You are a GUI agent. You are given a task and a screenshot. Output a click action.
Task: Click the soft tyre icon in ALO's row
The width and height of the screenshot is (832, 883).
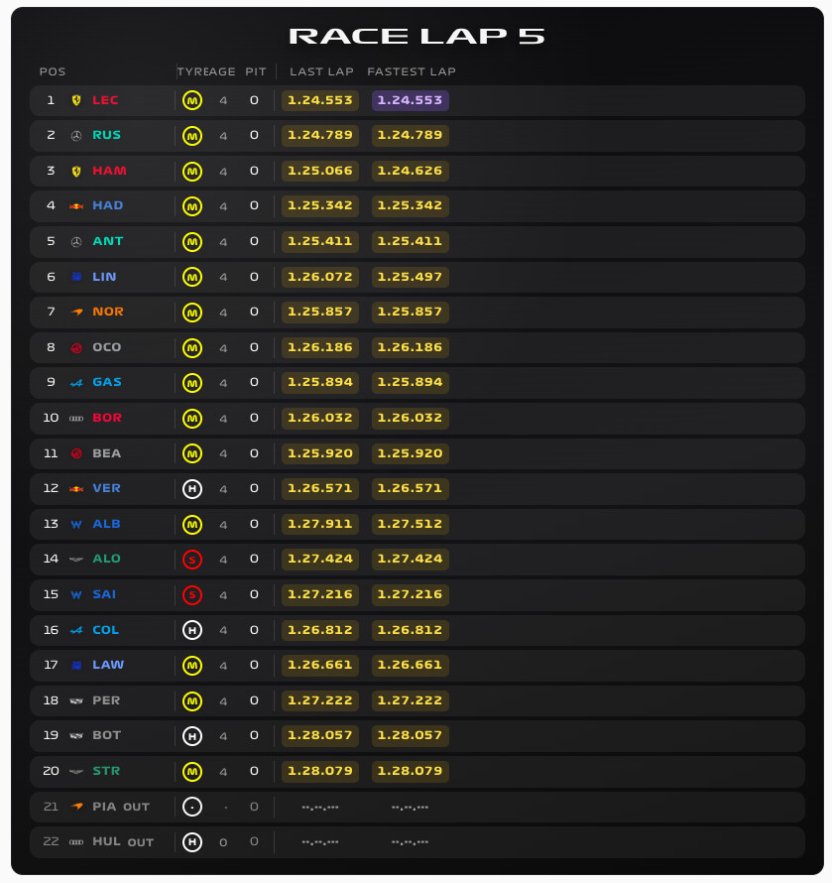(x=192, y=560)
